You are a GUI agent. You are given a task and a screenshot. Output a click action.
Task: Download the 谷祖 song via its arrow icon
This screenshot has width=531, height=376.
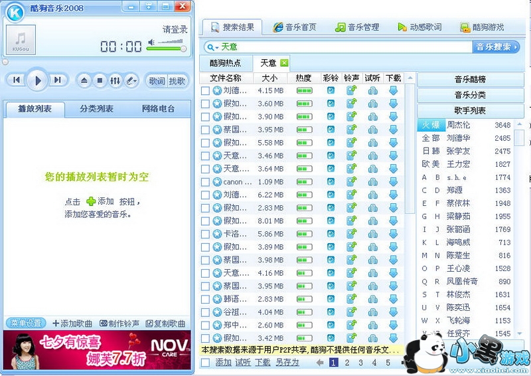(393, 312)
